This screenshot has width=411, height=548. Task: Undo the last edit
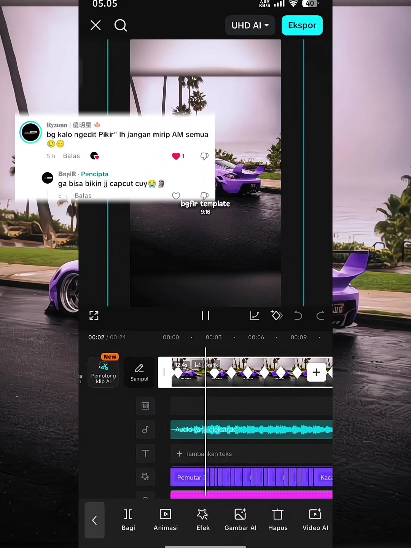(298, 315)
